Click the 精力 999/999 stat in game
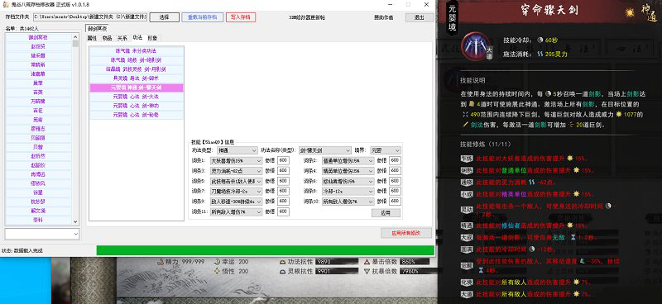The height and width of the screenshot is (304, 662). click(x=180, y=261)
